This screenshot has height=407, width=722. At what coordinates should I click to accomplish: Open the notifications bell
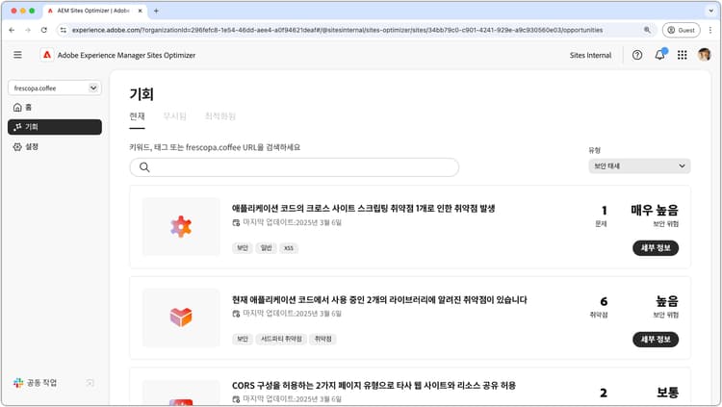click(x=659, y=55)
